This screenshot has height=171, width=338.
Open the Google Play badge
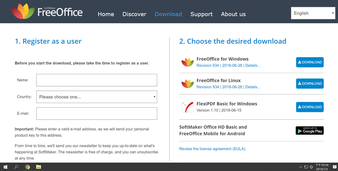(310, 130)
